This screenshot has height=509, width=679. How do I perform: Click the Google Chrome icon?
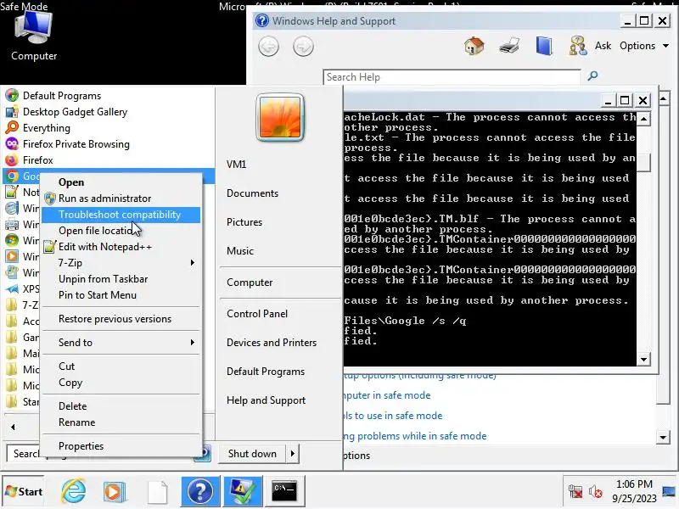point(12,176)
